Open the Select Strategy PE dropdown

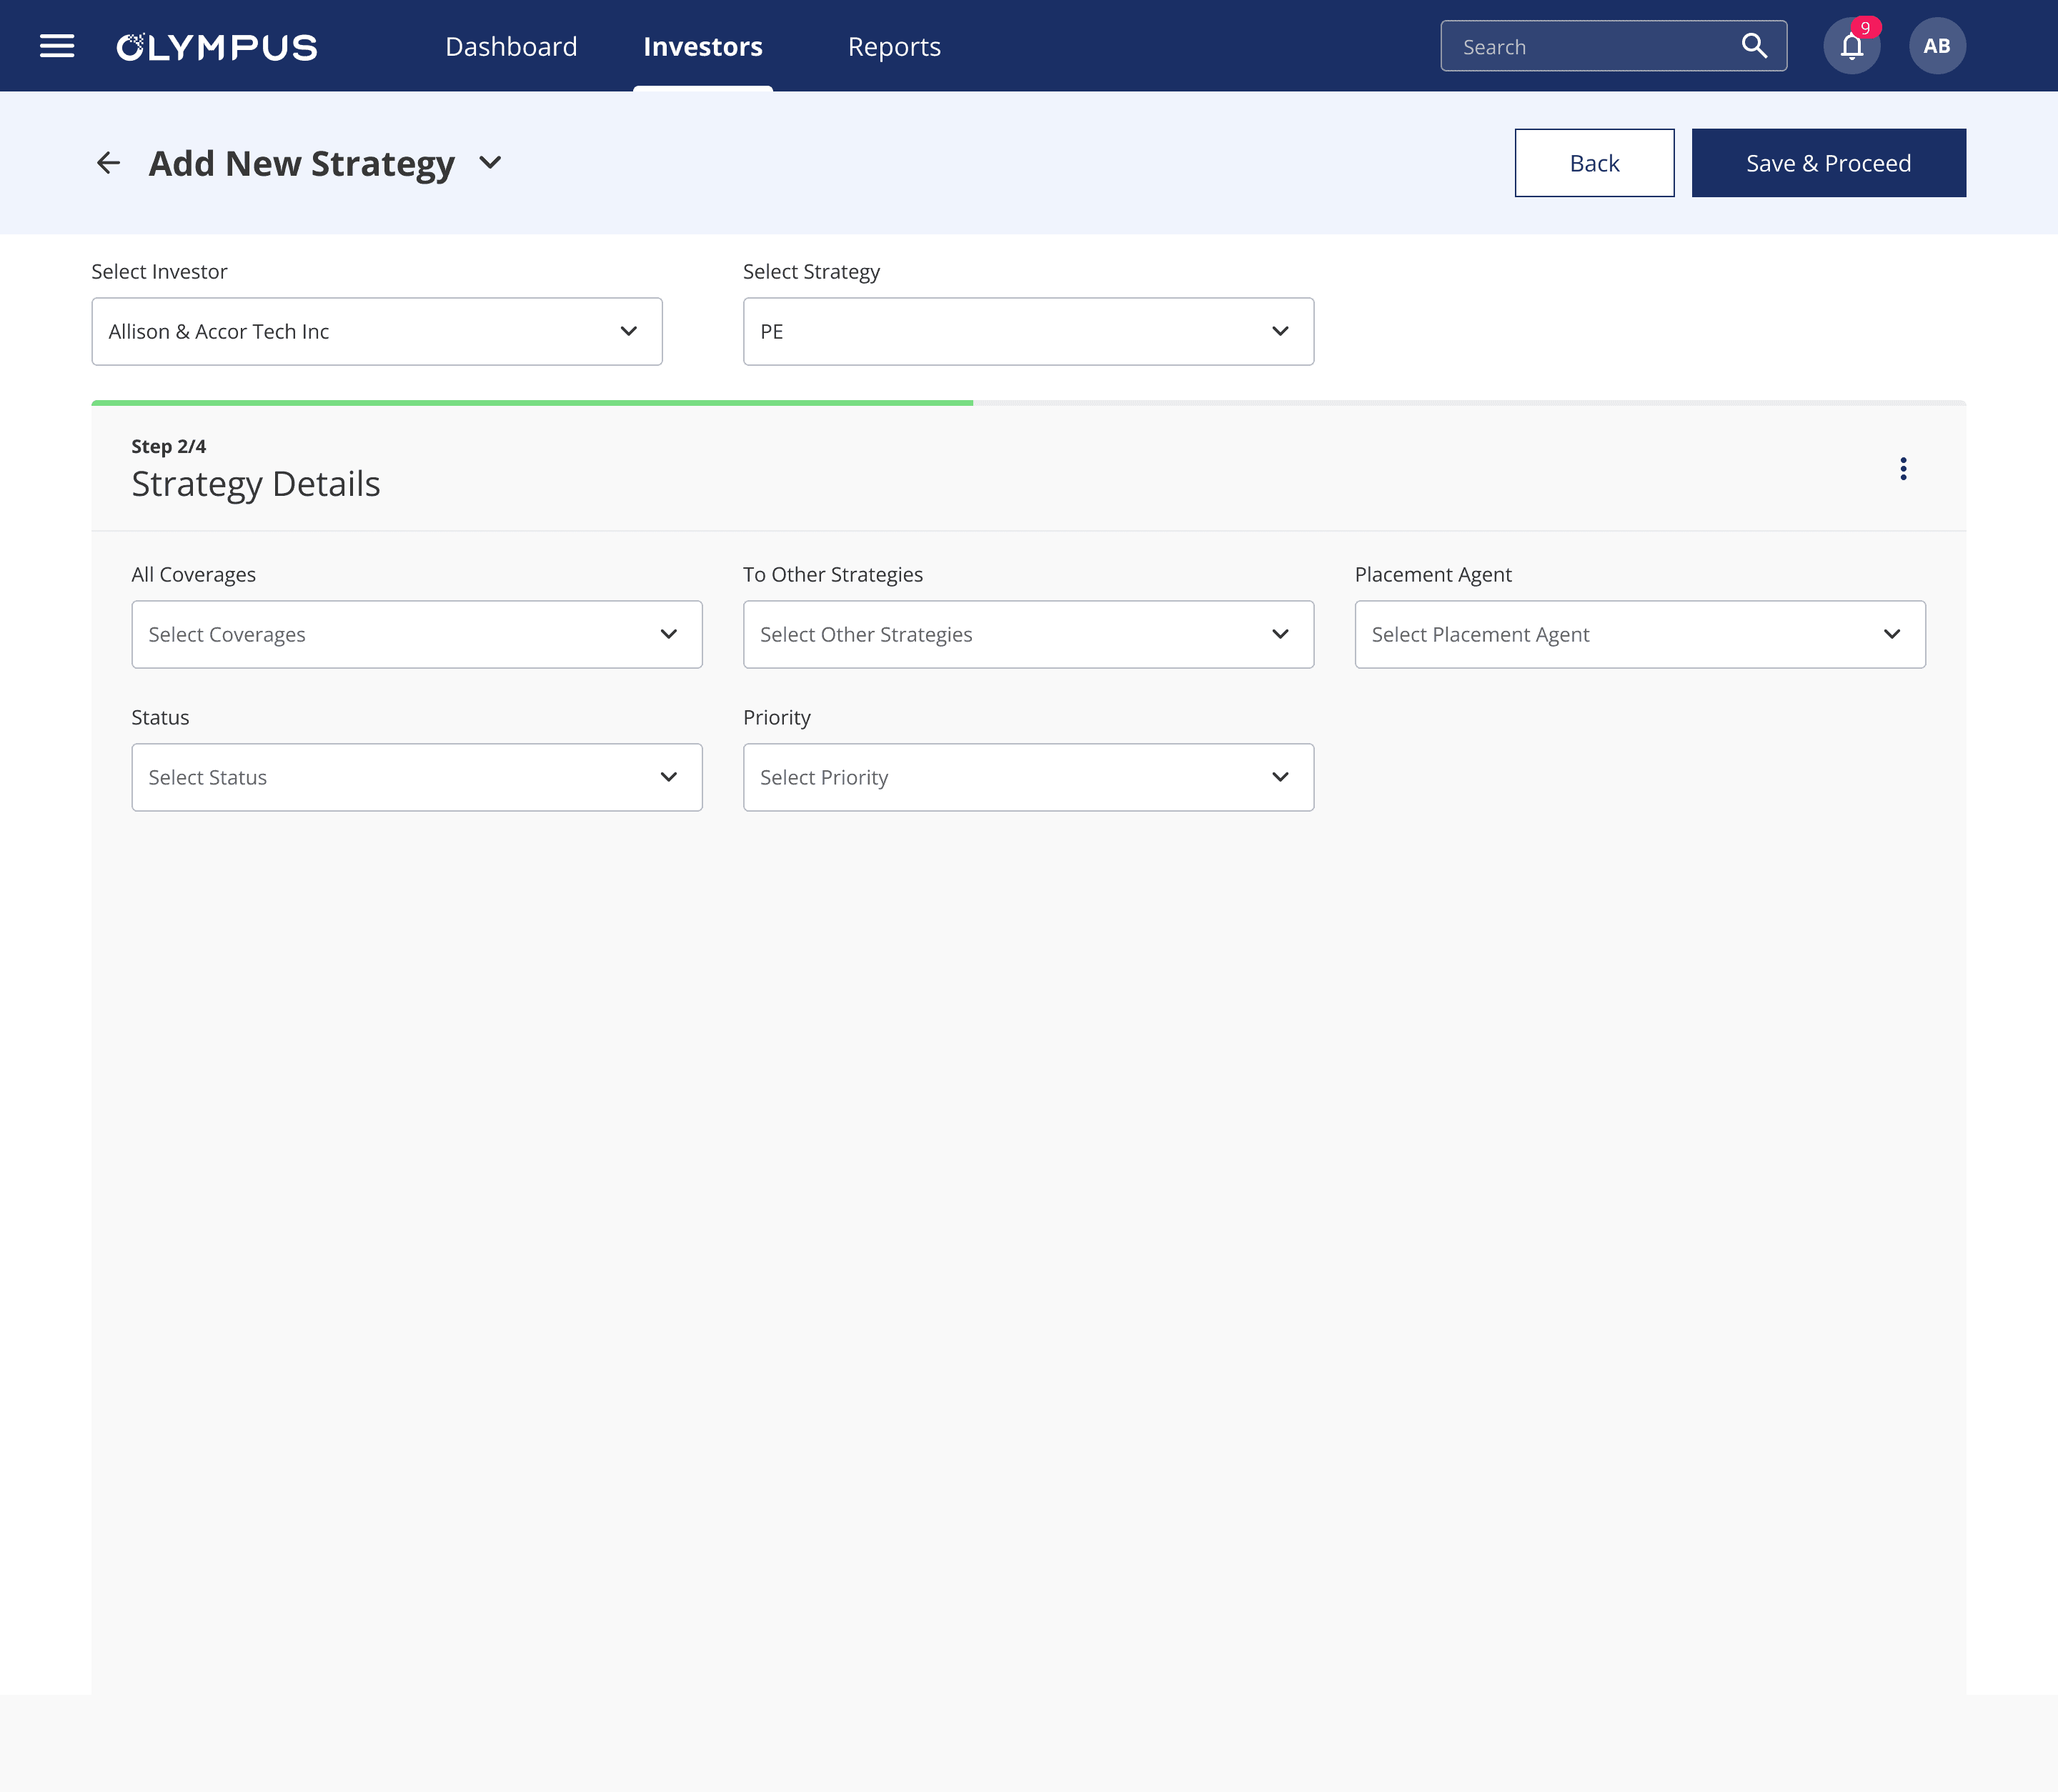[x=1027, y=331]
